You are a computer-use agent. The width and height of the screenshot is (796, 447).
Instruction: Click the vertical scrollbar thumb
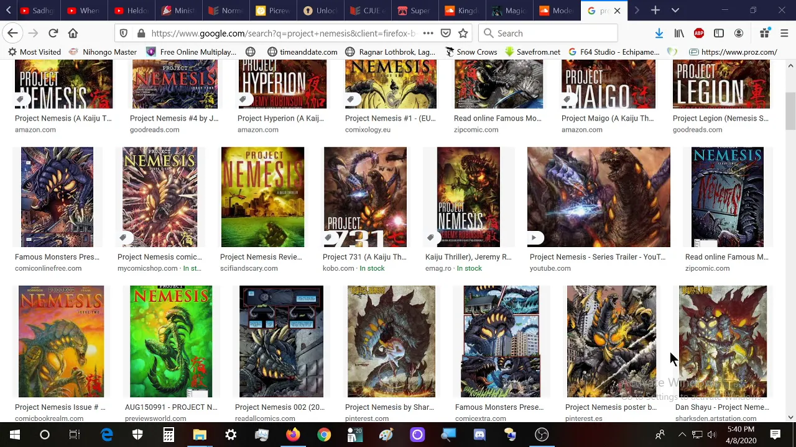tap(790, 112)
